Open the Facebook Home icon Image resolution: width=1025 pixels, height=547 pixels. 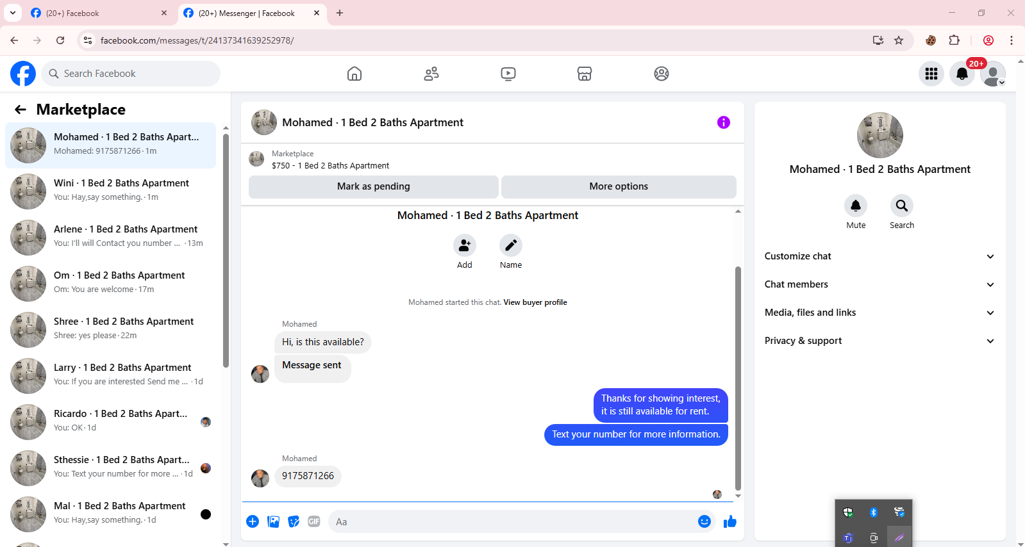click(x=354, y=74)
